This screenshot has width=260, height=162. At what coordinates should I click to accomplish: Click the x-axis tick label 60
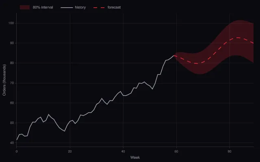click(x=176, y=151)
